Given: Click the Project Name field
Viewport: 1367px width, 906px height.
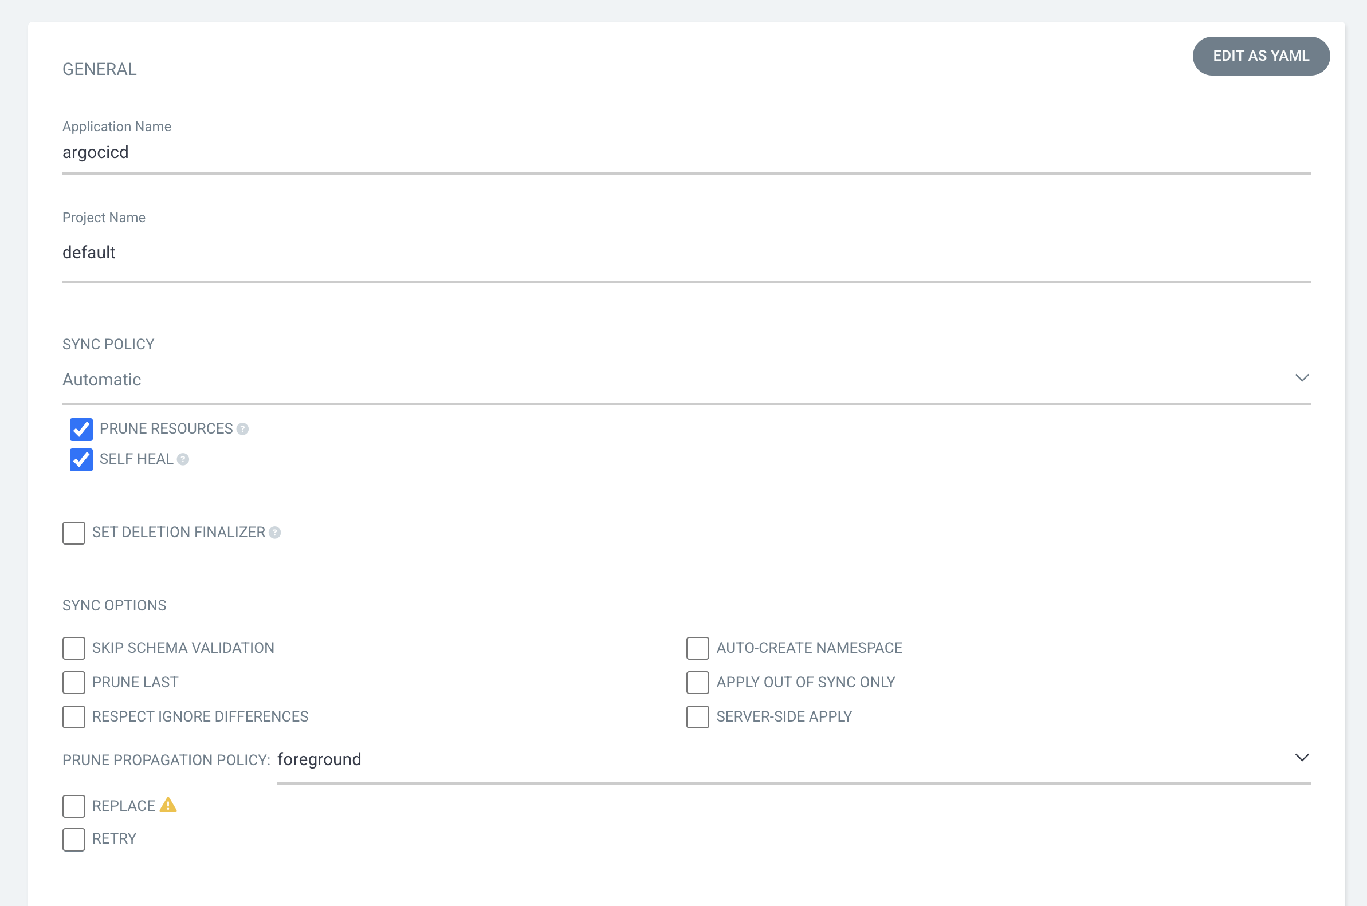Looking at the screenshot, I should 686,253.
